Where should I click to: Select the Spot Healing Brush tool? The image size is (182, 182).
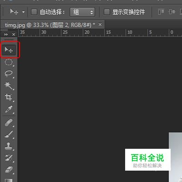(x=9, y=122)
